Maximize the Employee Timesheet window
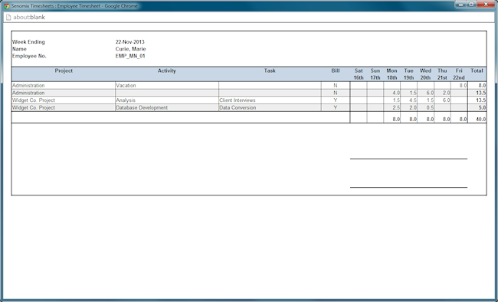Image resolution: width=498 pixels, height=302 pixels. (x=471, y=5)
